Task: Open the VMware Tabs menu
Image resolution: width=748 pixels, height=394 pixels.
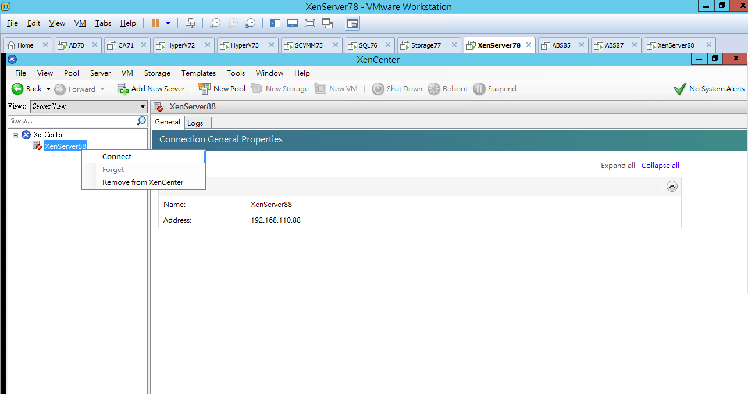Action: pos(103,23)
